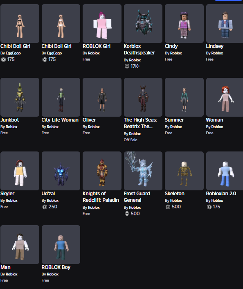The width and height of the screenshot is (243, 289).
Task: Open the ROBLOX Boy title link
Action: [56, 267]
